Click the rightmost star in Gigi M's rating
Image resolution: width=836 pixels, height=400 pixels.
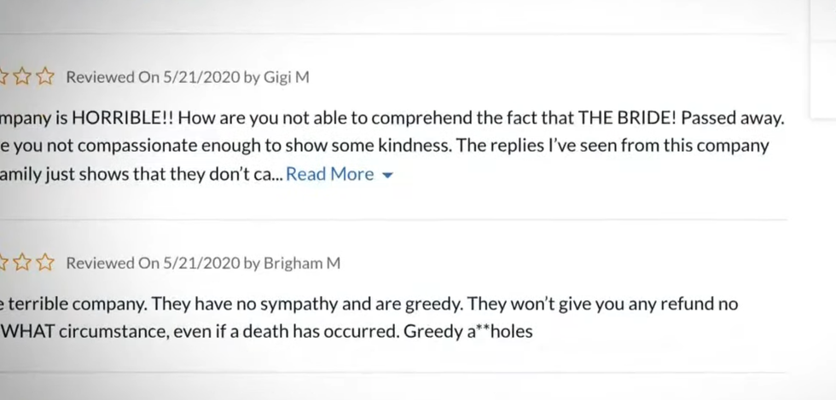[46, 77]
